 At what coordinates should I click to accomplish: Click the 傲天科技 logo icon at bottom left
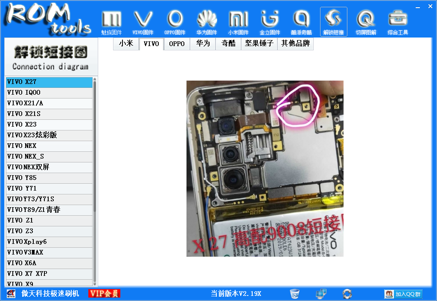(x=11, y=293)
